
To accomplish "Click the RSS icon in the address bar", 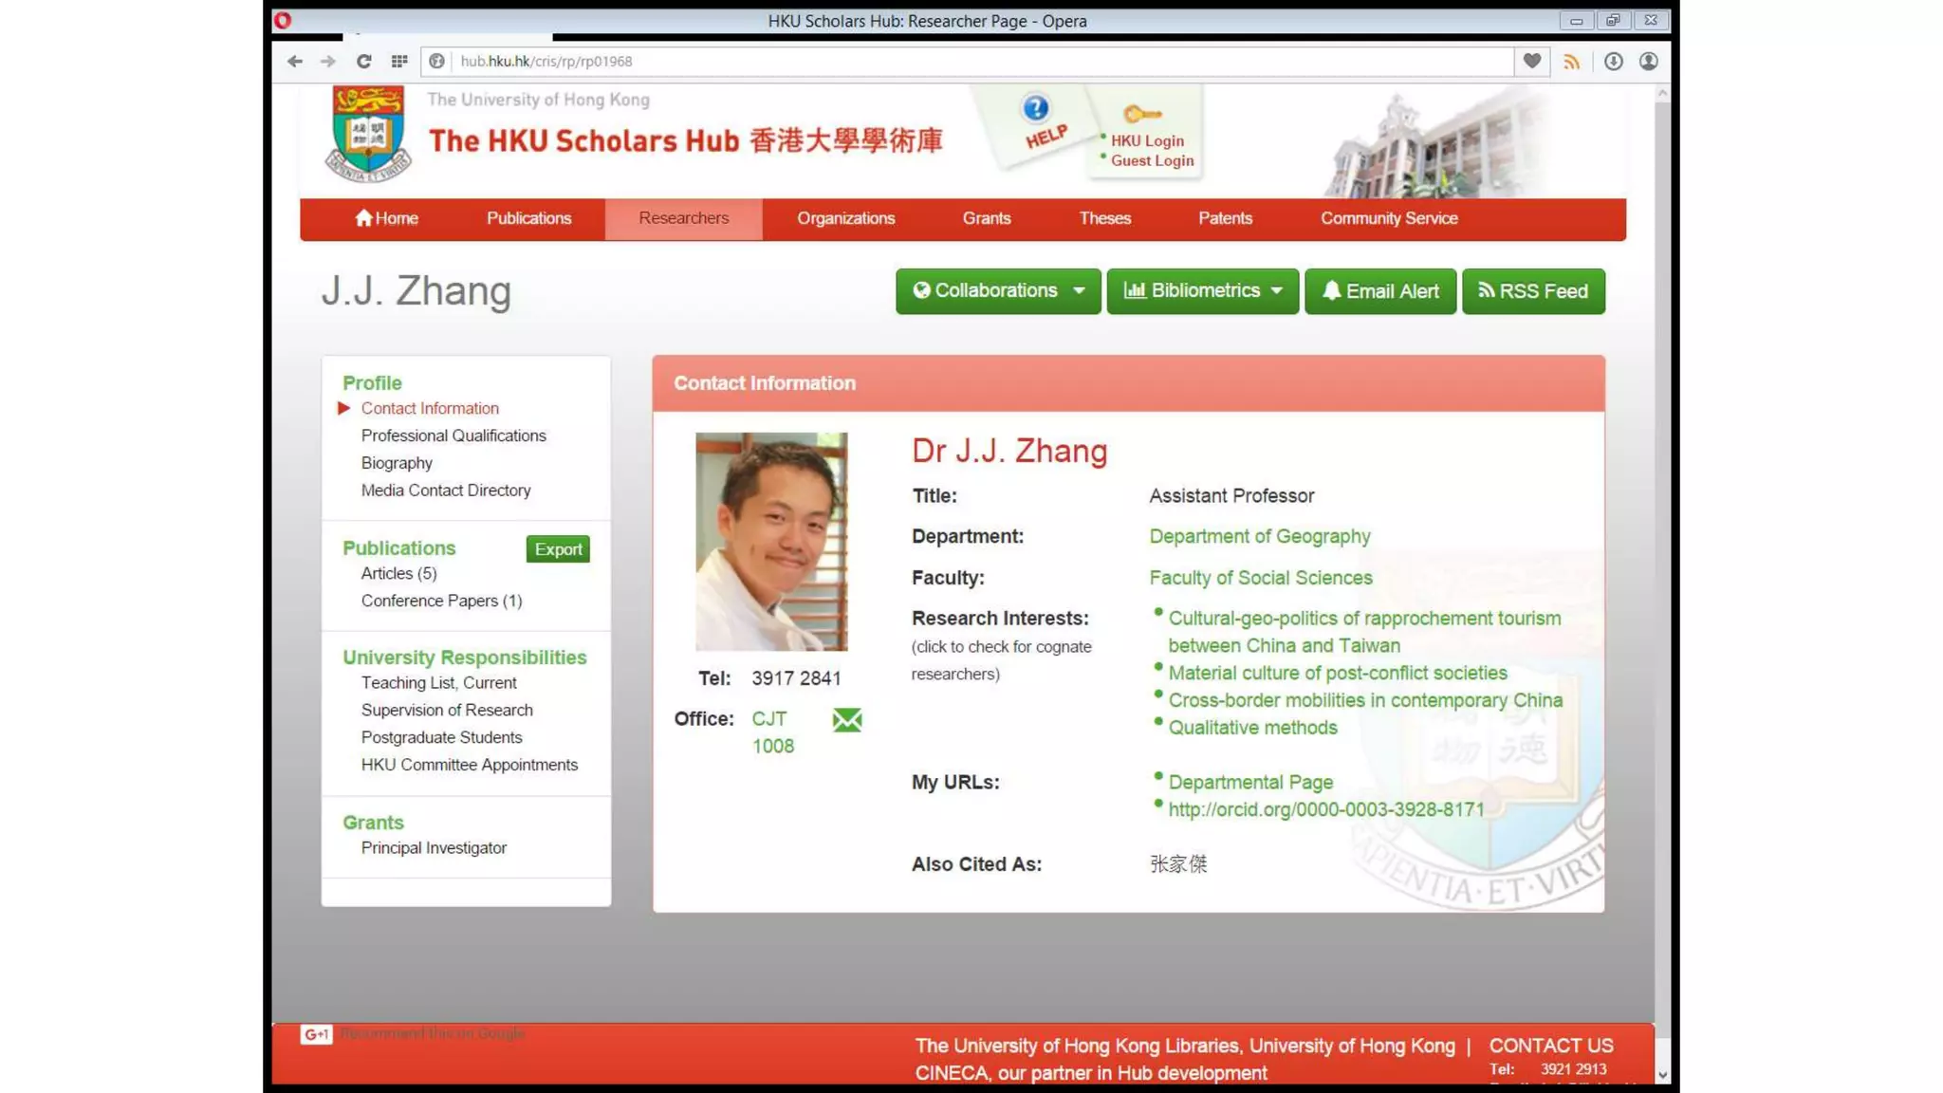I will (1572, 62).
